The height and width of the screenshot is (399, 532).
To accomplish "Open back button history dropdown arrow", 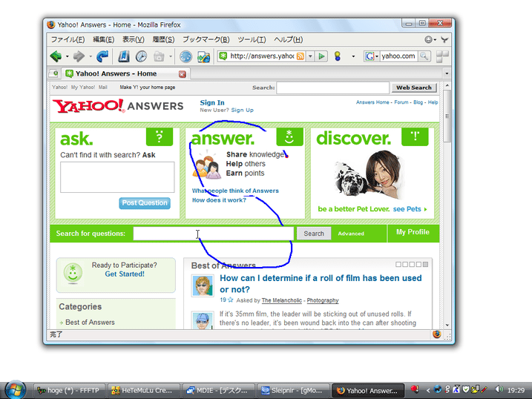I will (68, 56).
